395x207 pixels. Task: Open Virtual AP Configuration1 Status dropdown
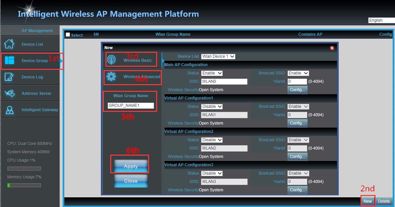coord(212,107)
